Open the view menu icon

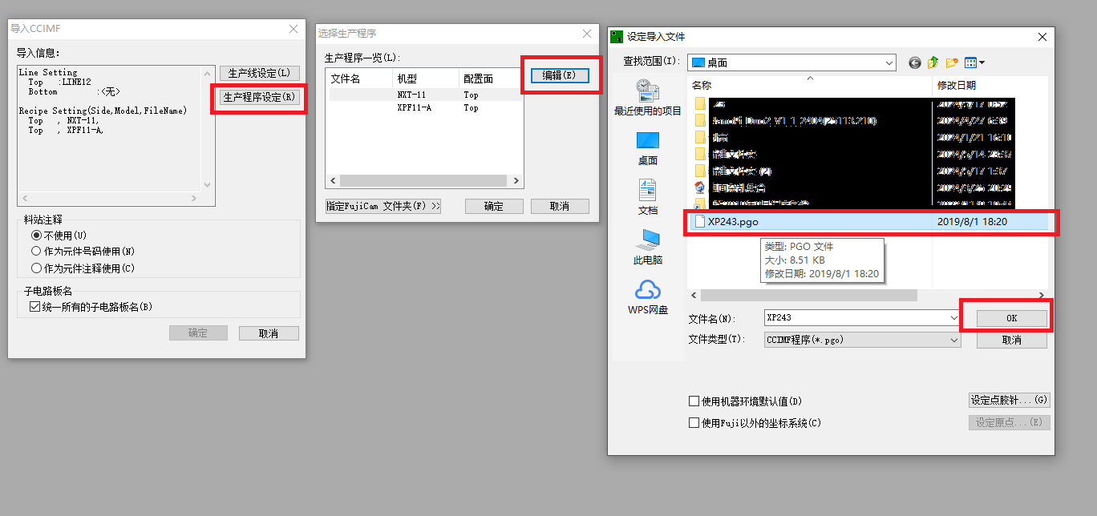coord(974,62)
